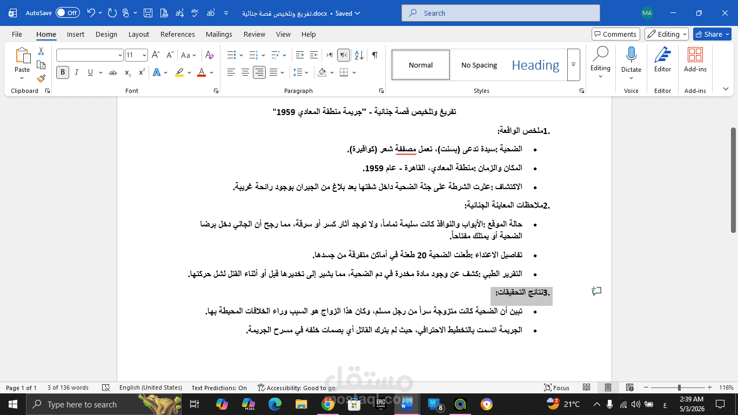738x415 pixels.
Task: Open the Editor pane
Action: [662, 59]
